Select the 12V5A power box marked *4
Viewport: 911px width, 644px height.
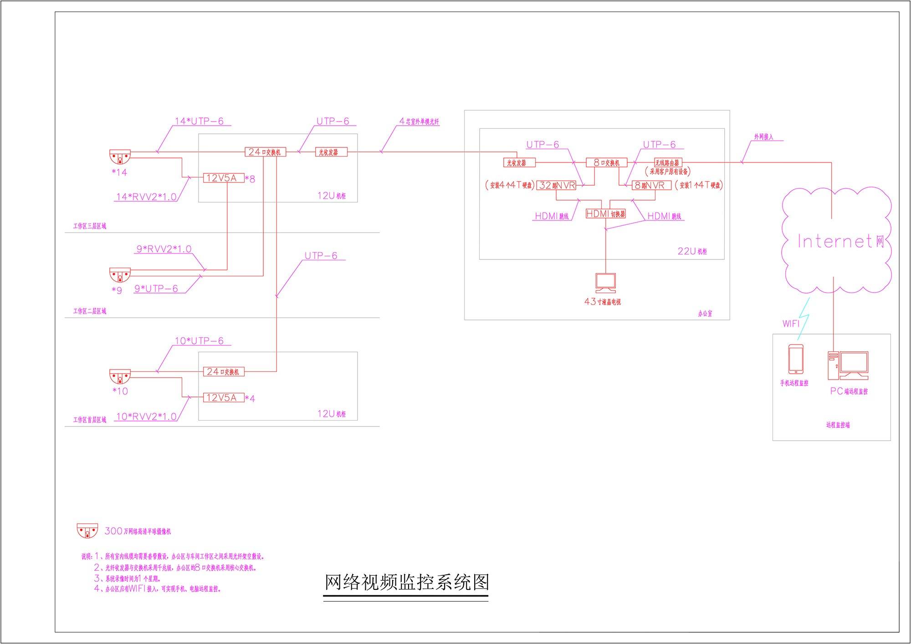(224, 398)
